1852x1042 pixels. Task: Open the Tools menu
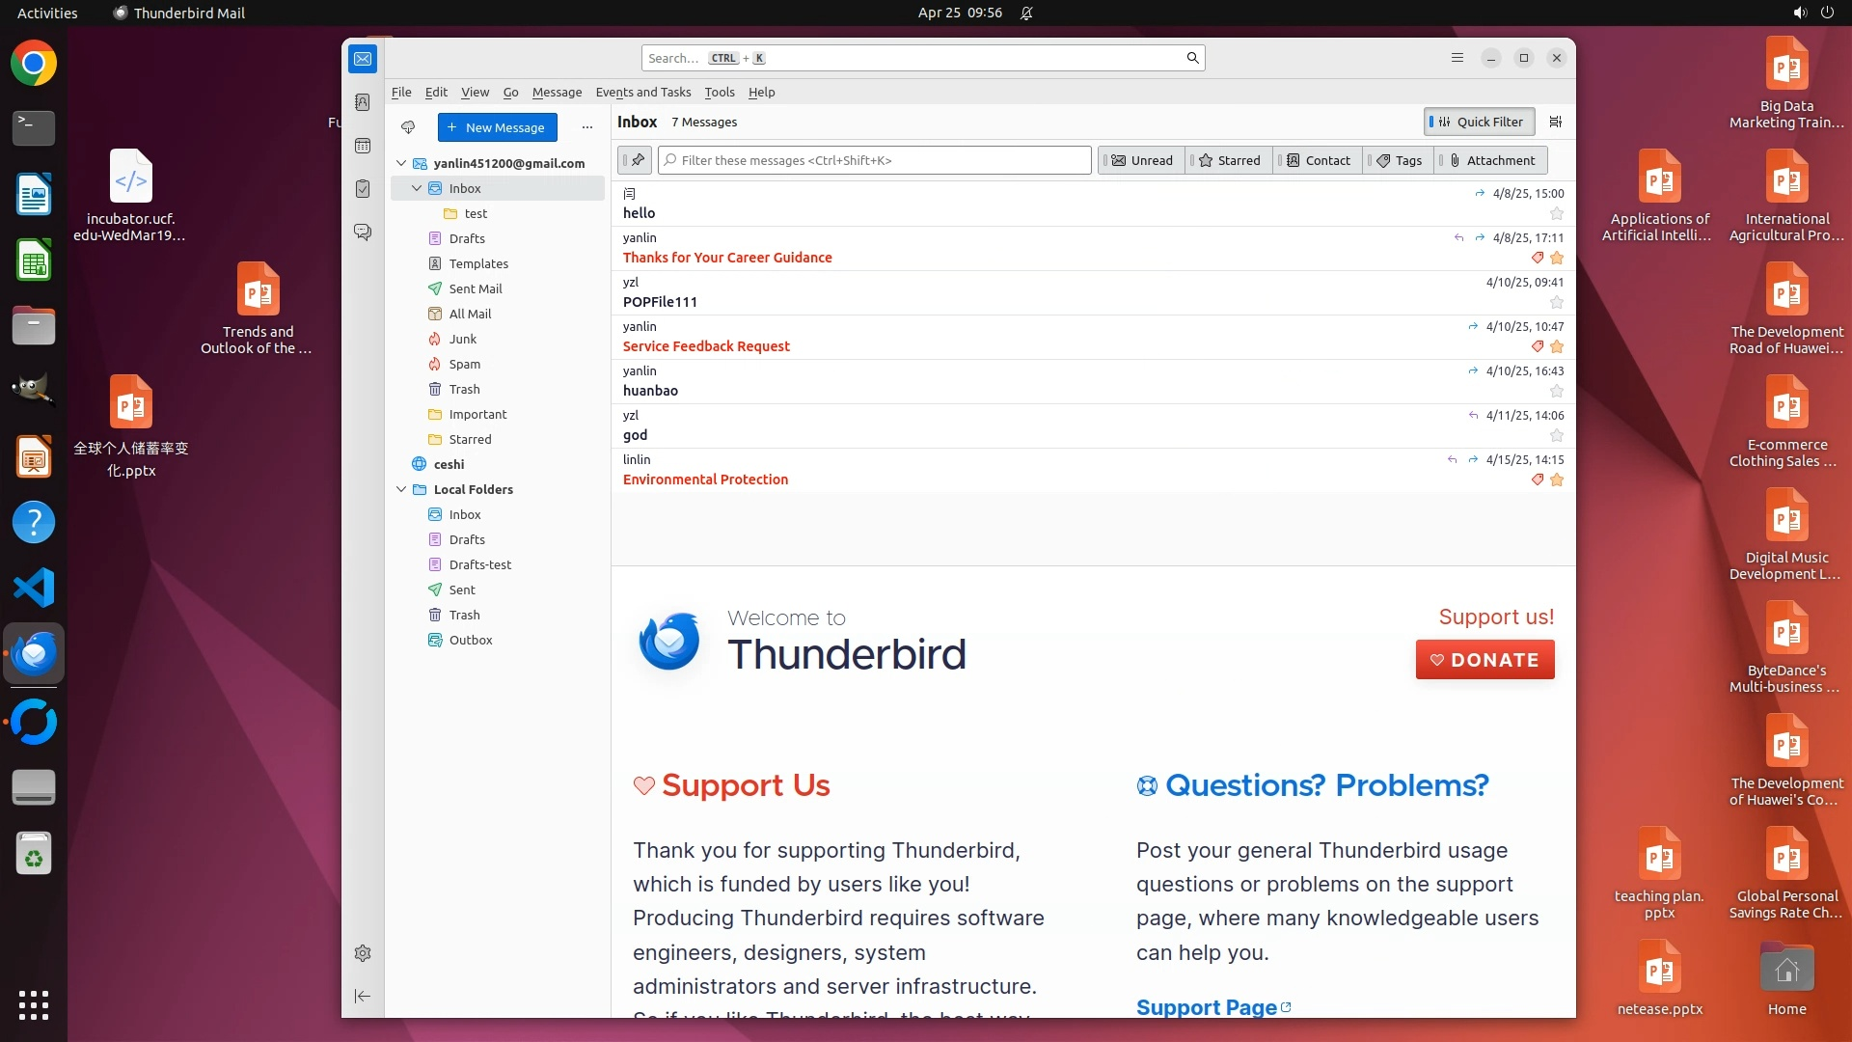click(719, 92)
